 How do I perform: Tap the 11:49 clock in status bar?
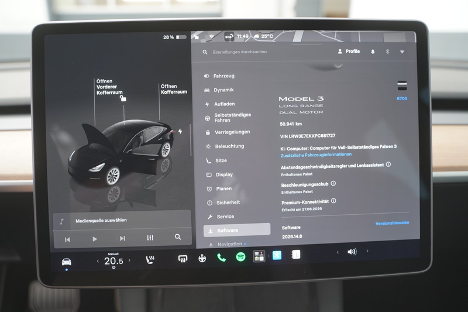point(243,36)
